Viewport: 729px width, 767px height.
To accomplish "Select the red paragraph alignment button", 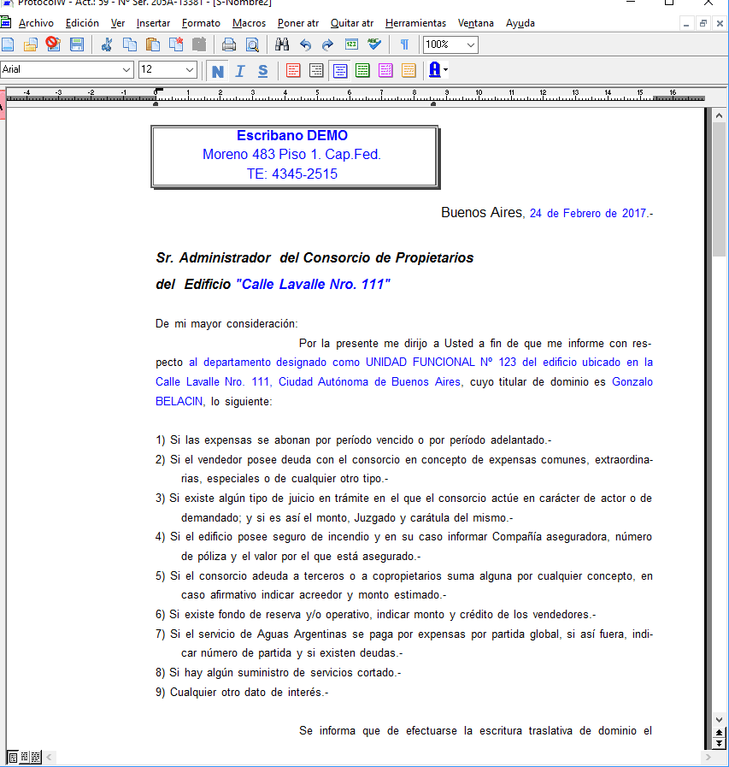I will (x=293, y=71).
